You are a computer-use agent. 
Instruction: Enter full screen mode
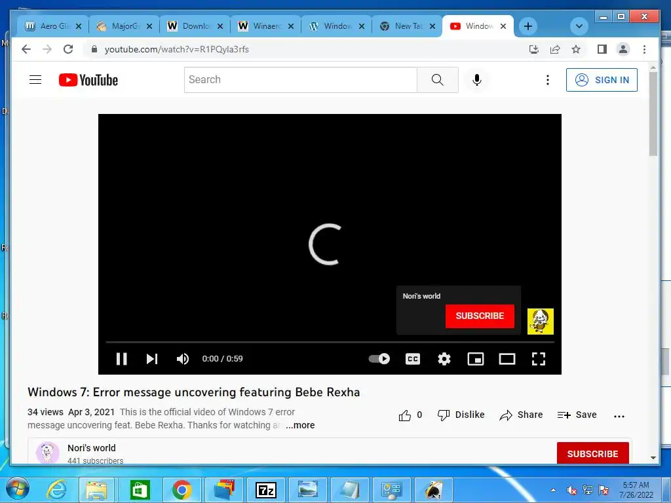tap(539, 359)
